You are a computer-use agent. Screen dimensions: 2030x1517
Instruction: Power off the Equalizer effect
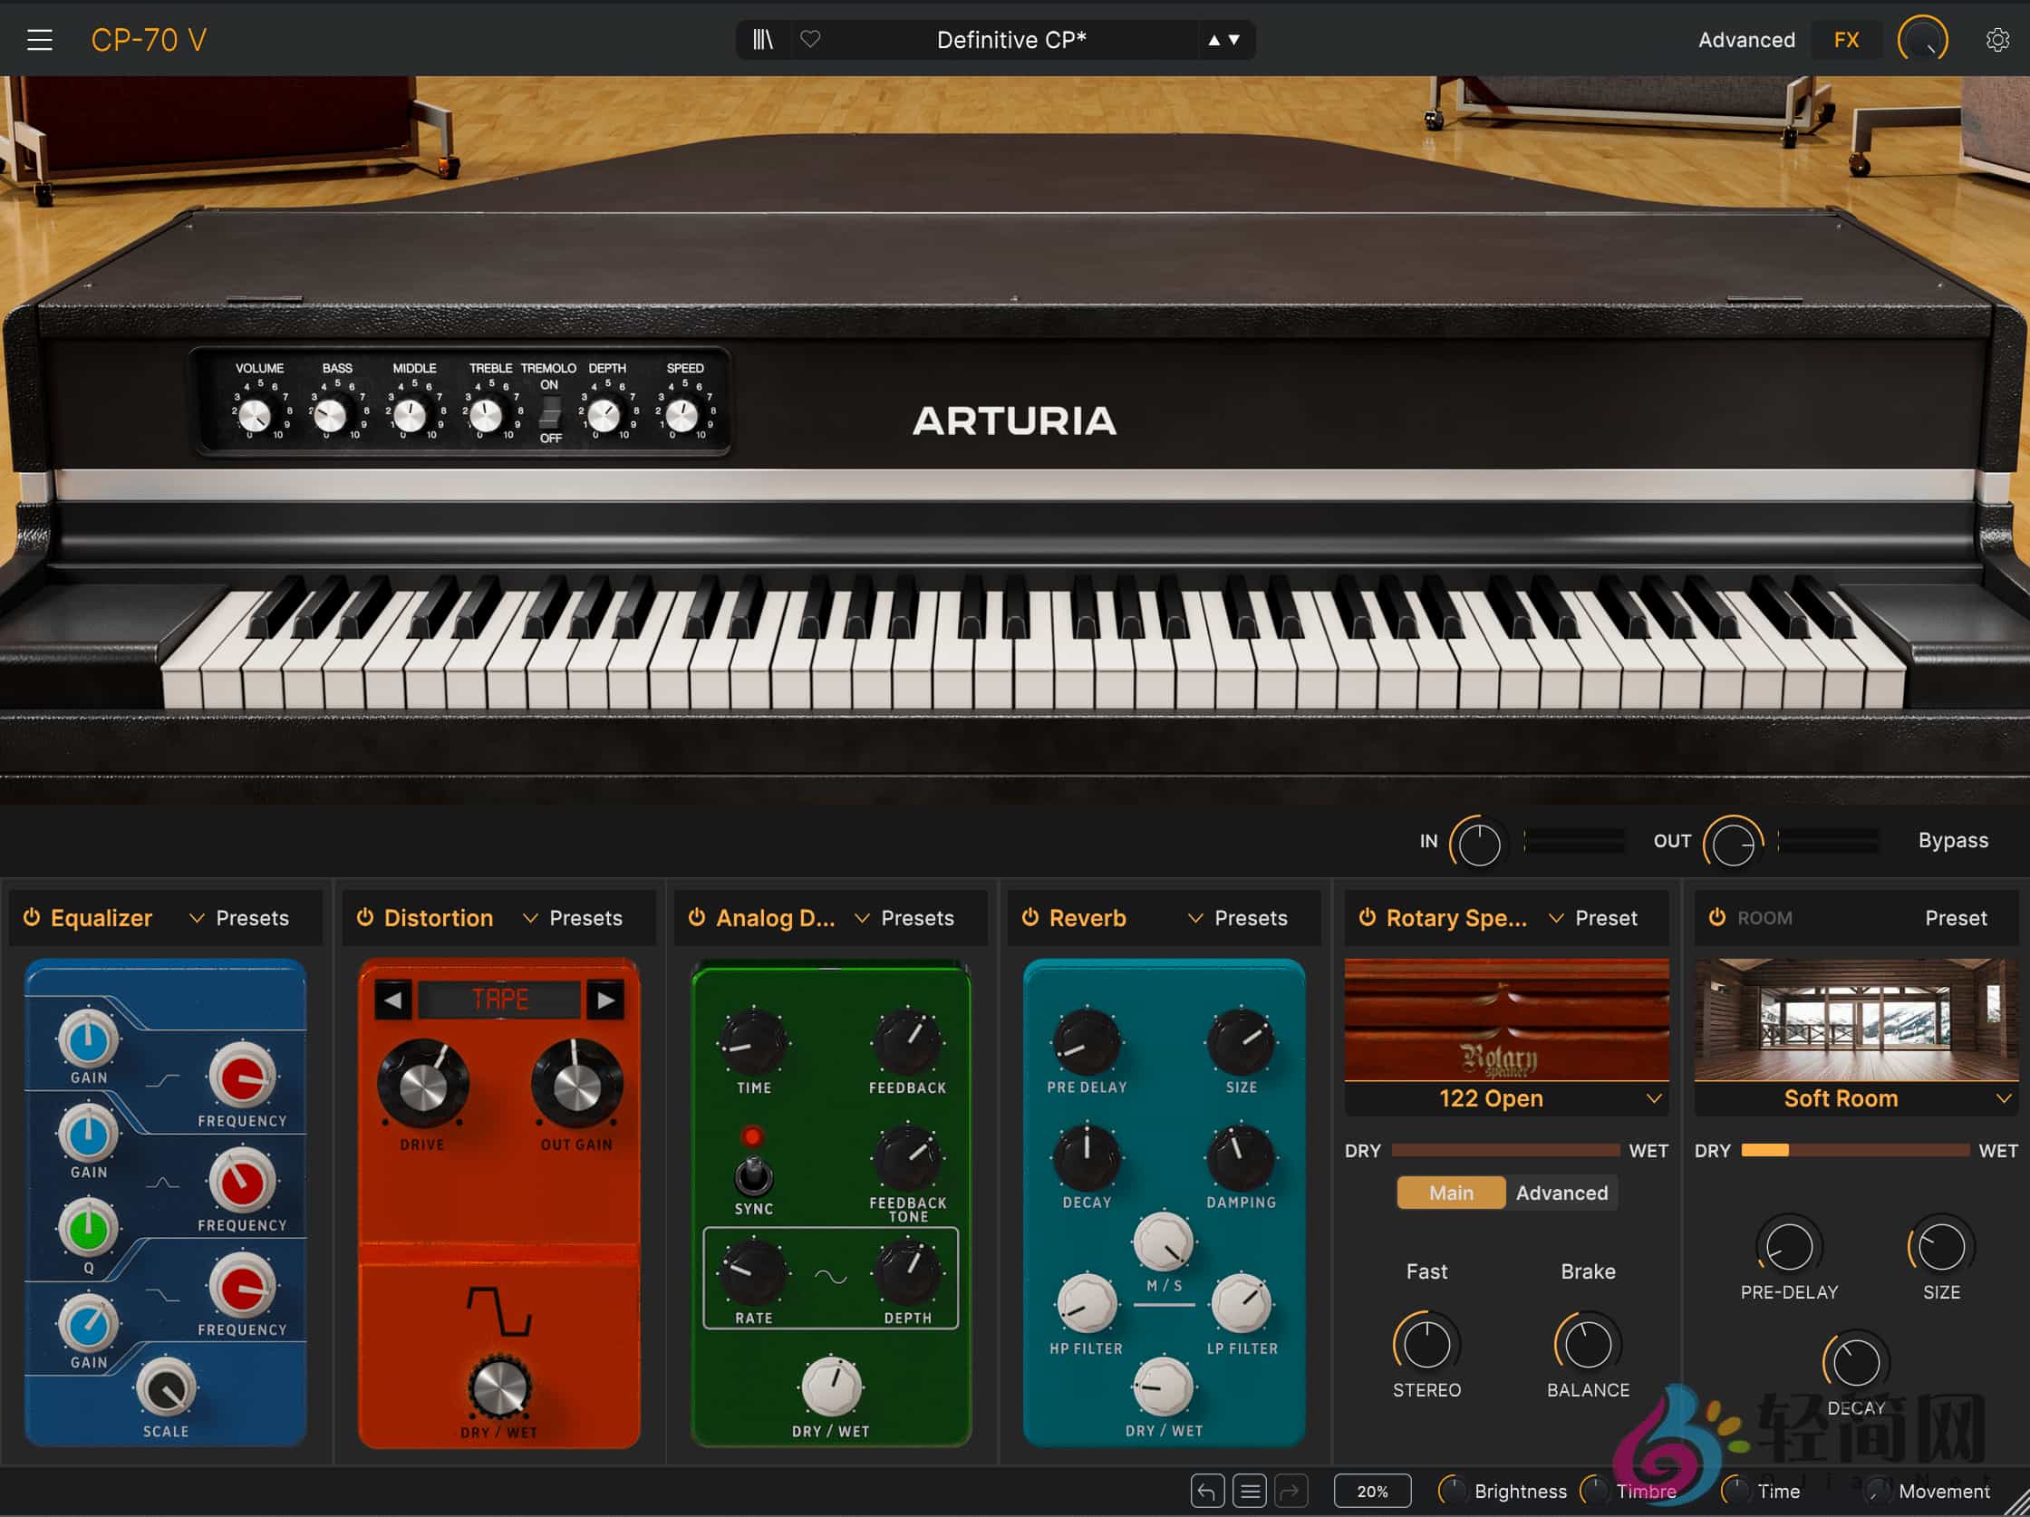pyautogui.click(x=30, y=918)
